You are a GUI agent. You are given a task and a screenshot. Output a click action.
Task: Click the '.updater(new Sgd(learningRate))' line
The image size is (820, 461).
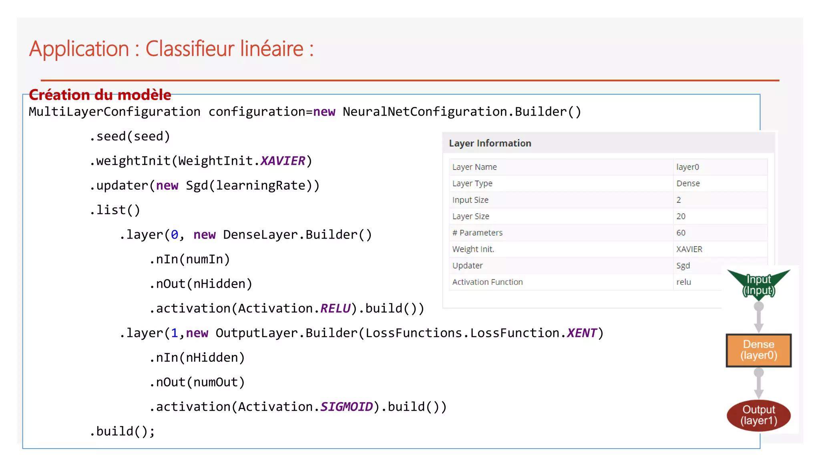(205, 186)
